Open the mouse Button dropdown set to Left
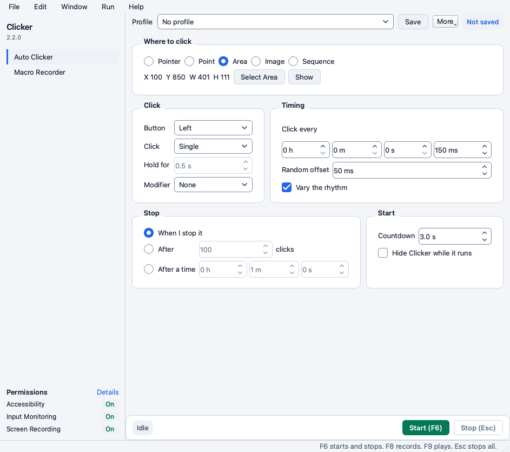510x452 pixels. 214,128
